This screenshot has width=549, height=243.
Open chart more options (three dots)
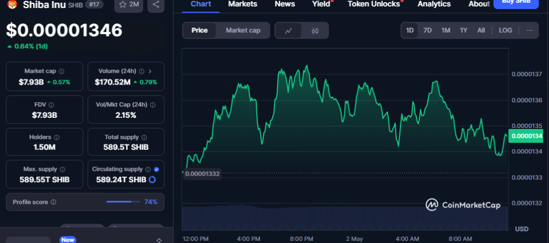[x=530, y=31]
